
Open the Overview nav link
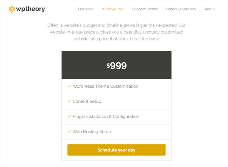click(x=86, y=9)
